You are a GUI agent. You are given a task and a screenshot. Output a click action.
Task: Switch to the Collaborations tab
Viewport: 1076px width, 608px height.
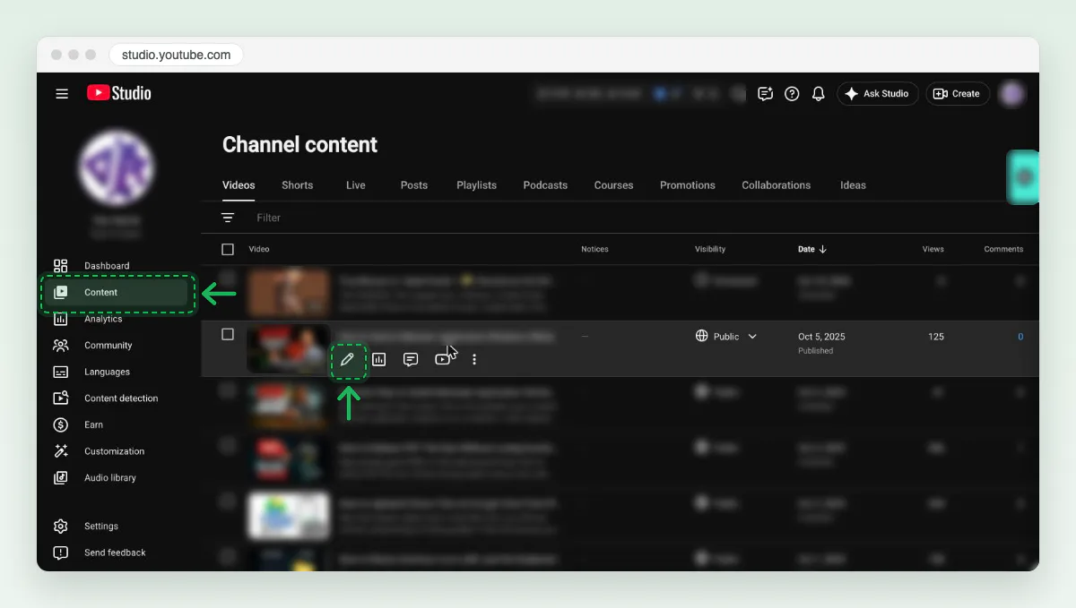(777, 185)
